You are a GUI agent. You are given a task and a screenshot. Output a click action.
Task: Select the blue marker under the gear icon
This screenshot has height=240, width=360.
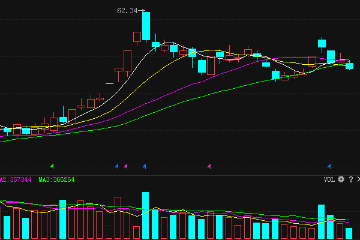[329, 166]
